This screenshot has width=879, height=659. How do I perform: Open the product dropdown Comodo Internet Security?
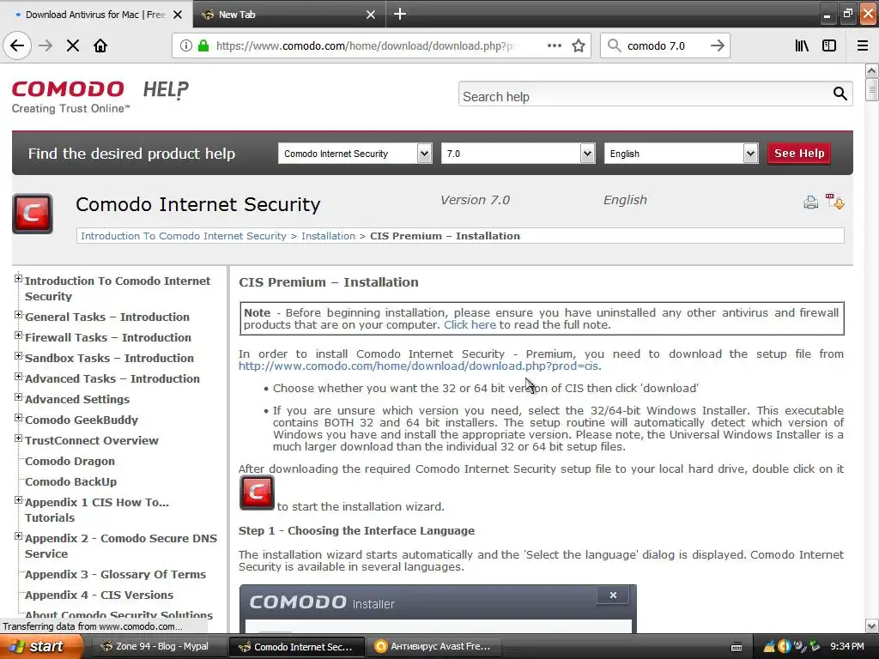(x=355, y=154)
